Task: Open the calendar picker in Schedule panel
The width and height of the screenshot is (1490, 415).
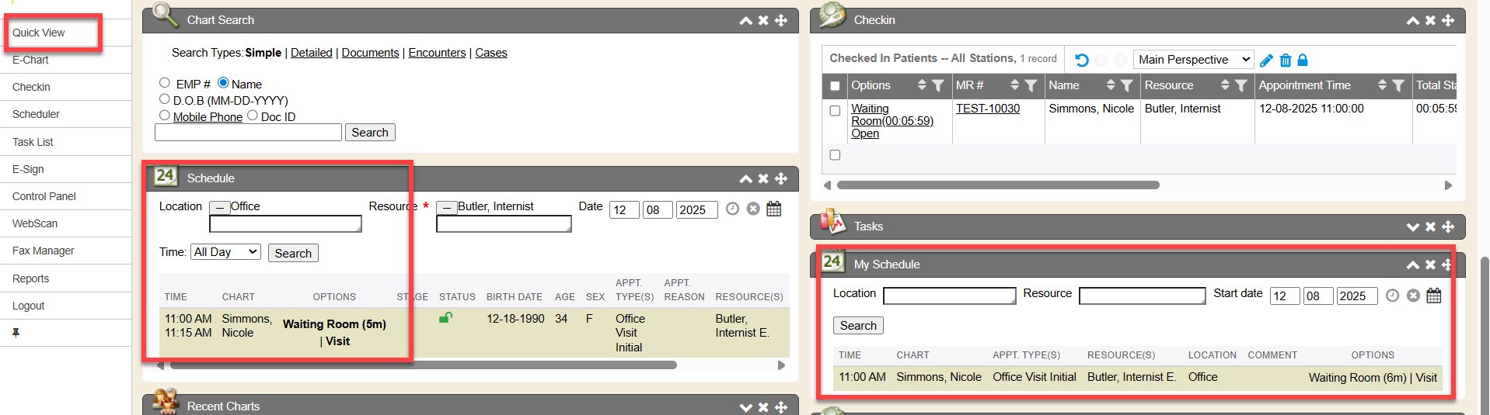Action: pos(773,209)
